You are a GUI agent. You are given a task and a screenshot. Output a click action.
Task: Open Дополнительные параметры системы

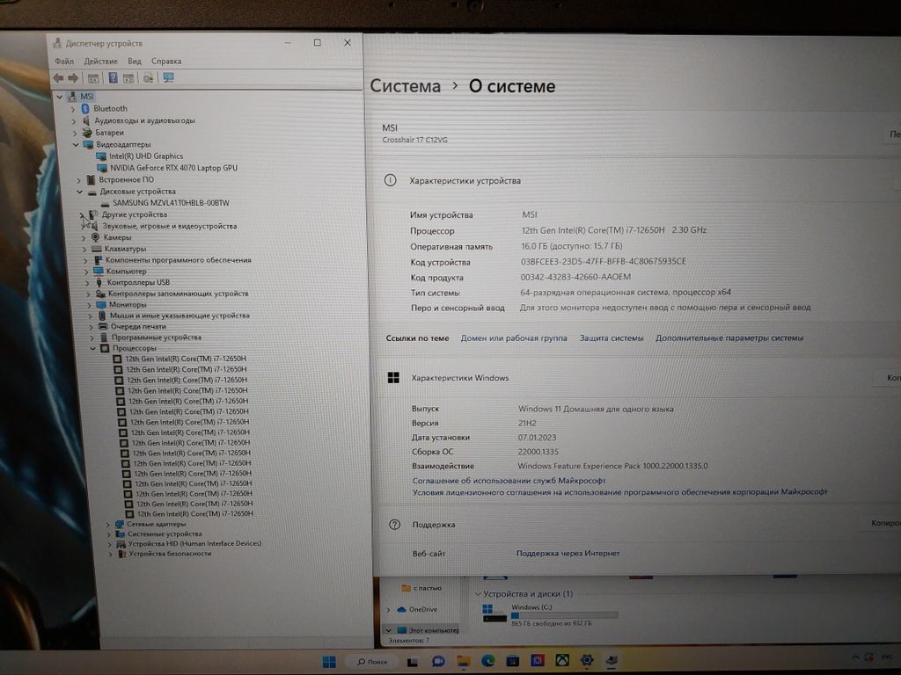pyautogui.click(x=729, y=338)
